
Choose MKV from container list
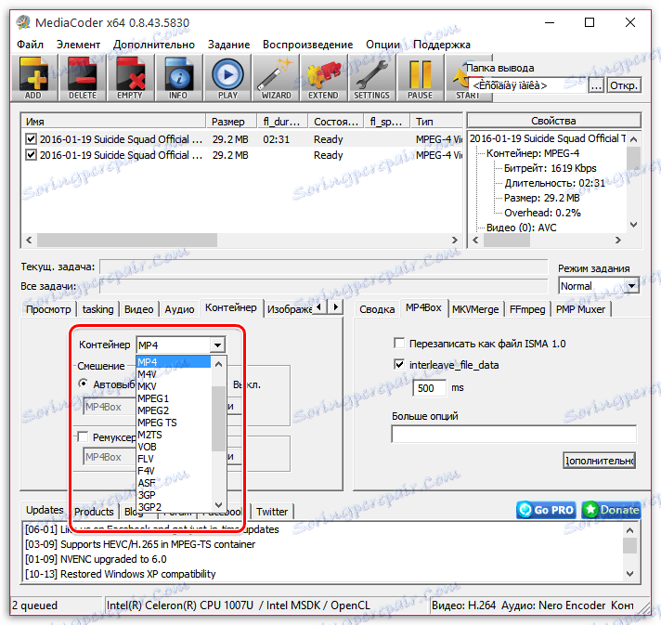point(174,386)
